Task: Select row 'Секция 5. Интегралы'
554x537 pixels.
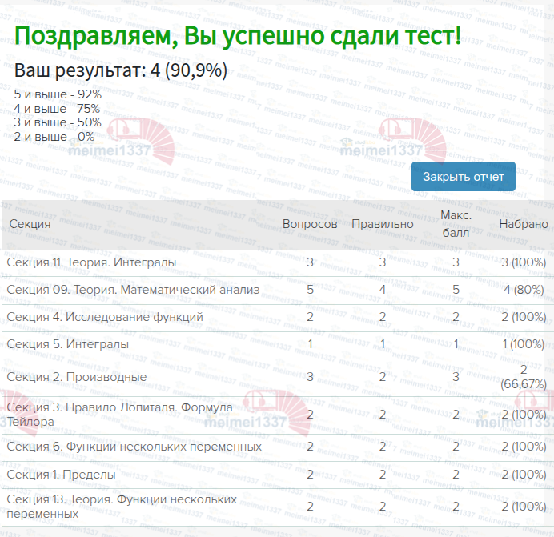Action: (277, 344)
